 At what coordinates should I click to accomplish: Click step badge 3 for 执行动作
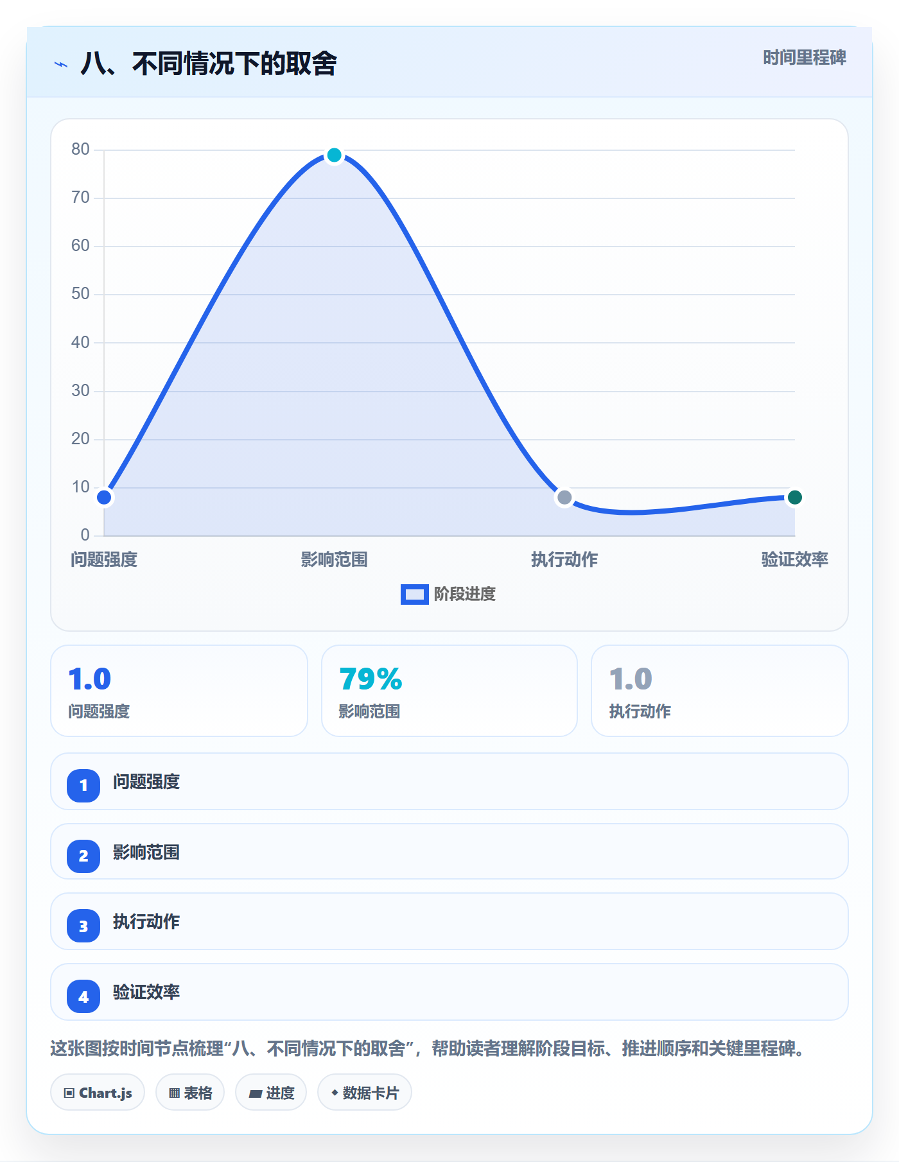(x=83, y=926)
